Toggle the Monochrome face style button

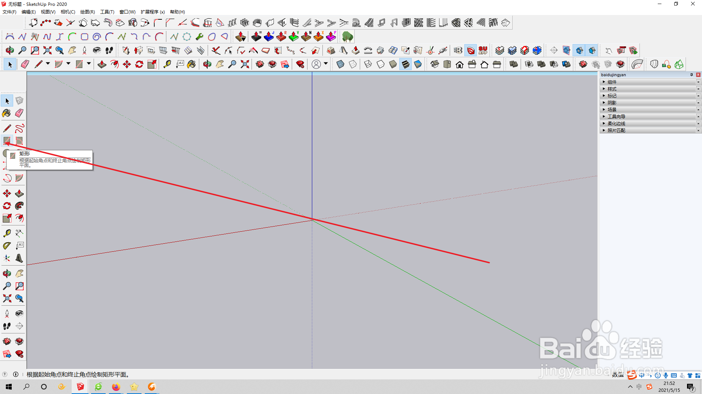tap(418, 65)
